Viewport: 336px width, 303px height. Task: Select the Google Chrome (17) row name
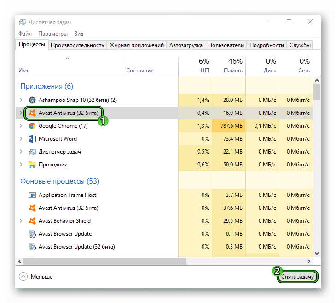(63, 126)
